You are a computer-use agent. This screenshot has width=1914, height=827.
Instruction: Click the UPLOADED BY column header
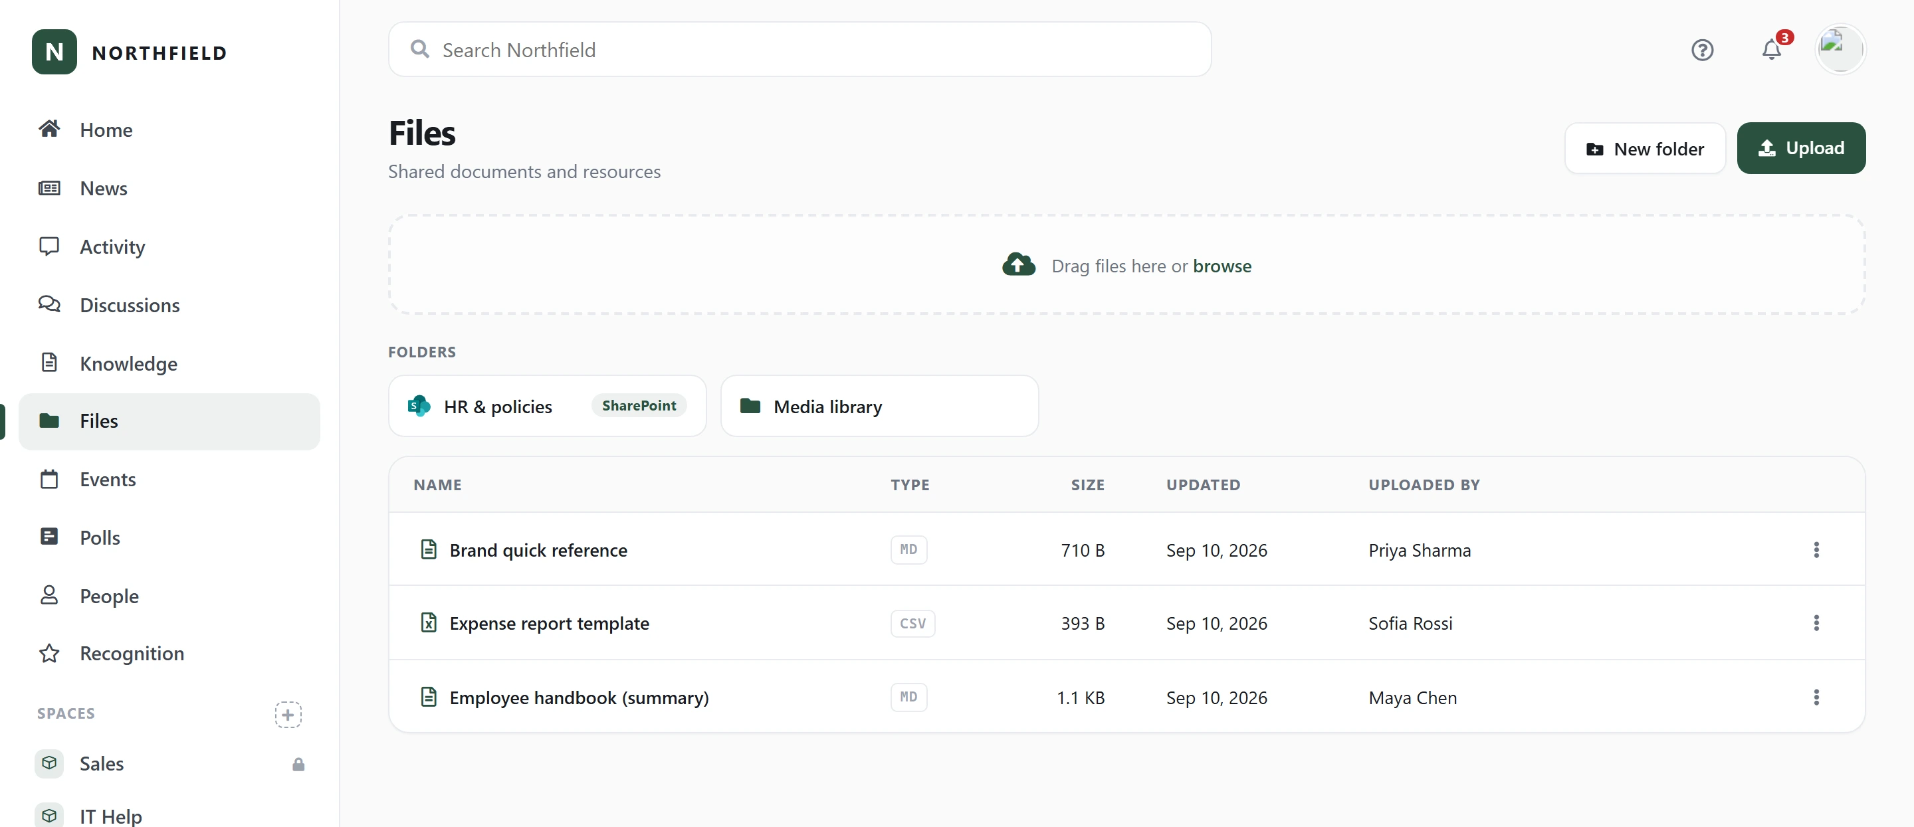pos(1424,485)
